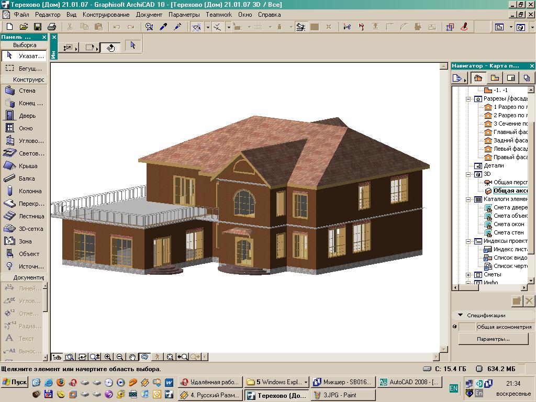This screenshot has width=536, height=402.
Task: Click the Inject Parameters syringe icon
Action: [177, 27]
